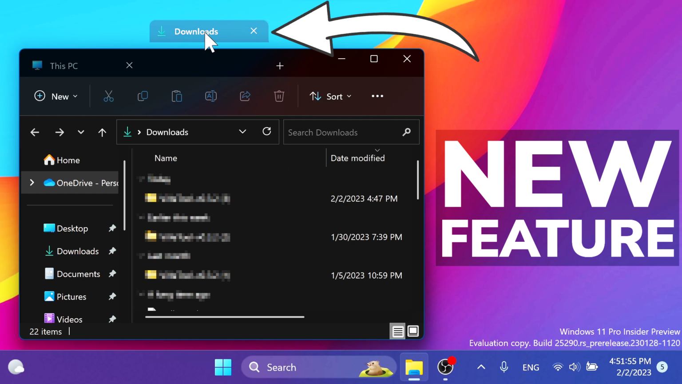Refresh the Downloads folder view
This screenshot has width=682, height=384.
click(x=266, y=132)
